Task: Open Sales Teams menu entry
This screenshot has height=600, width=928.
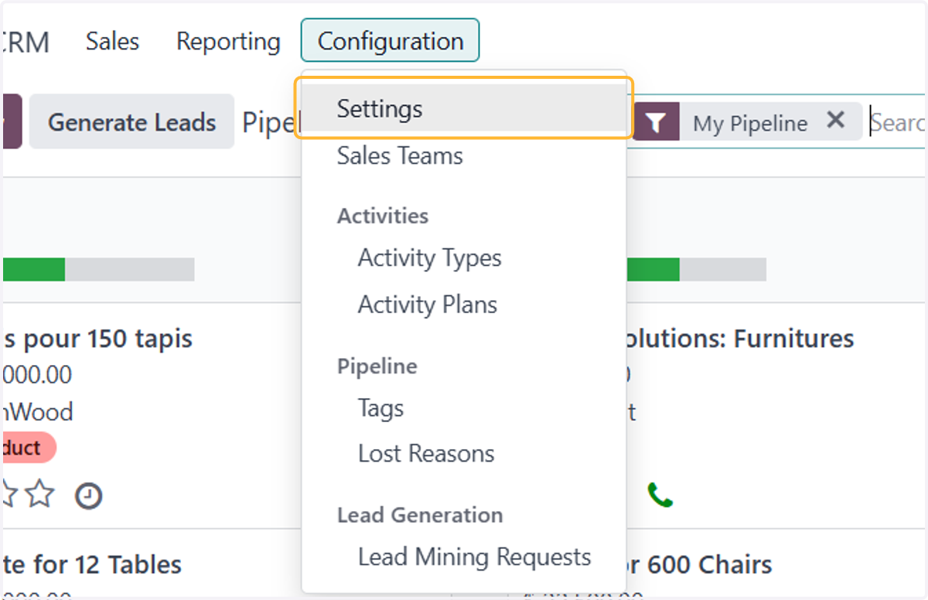Action: coord(400,155)
